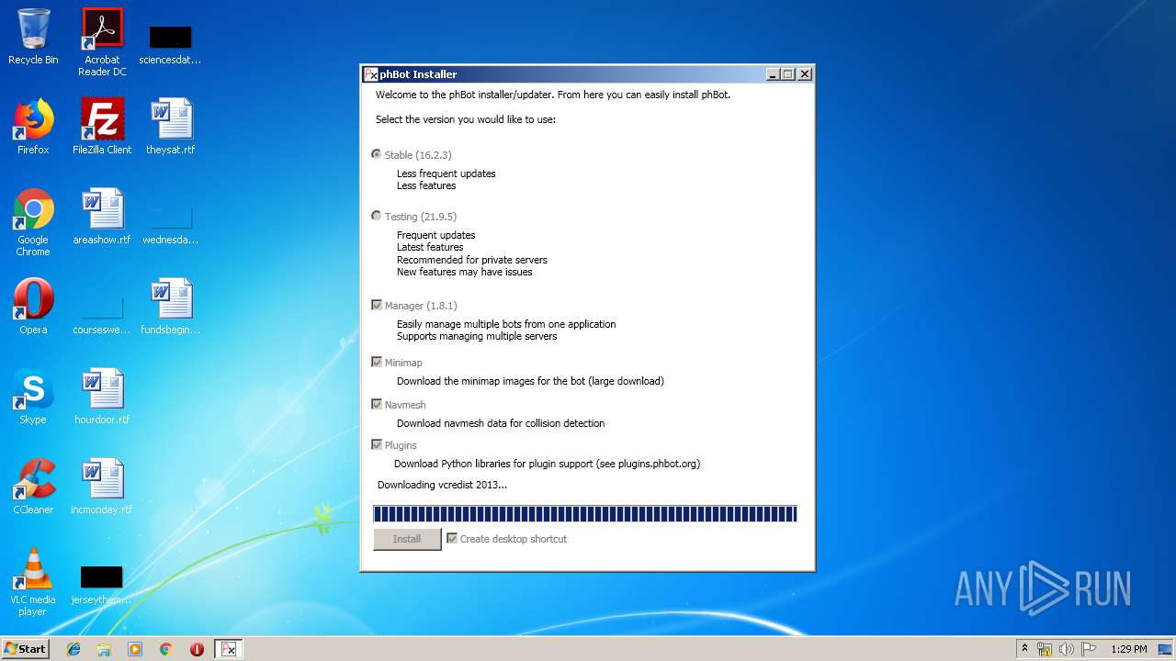The image size is (1176, 661).
Task: Click 'Recommended for private servers' text
Action: (472, 260)
